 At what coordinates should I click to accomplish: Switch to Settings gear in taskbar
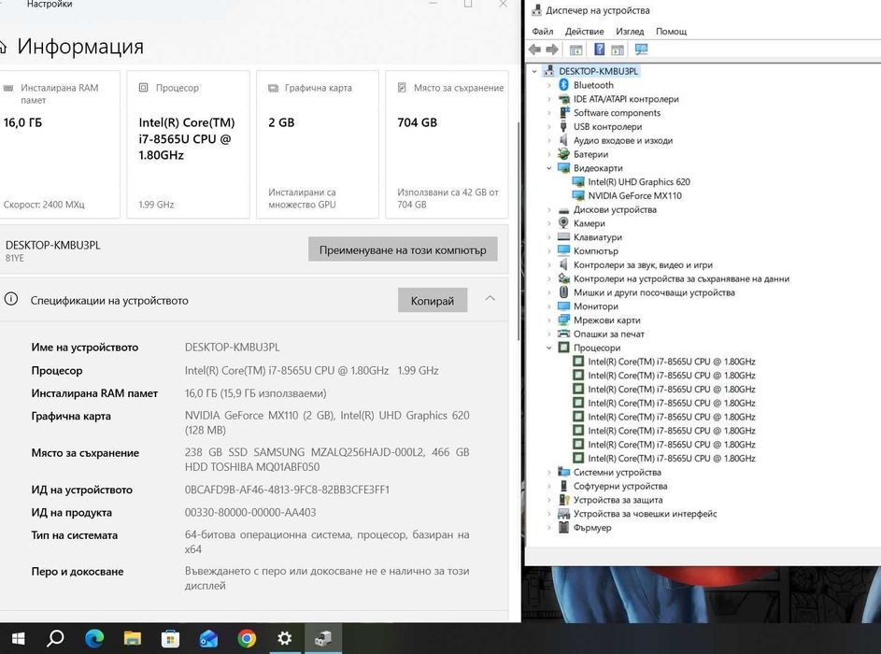tap(285, 638)
